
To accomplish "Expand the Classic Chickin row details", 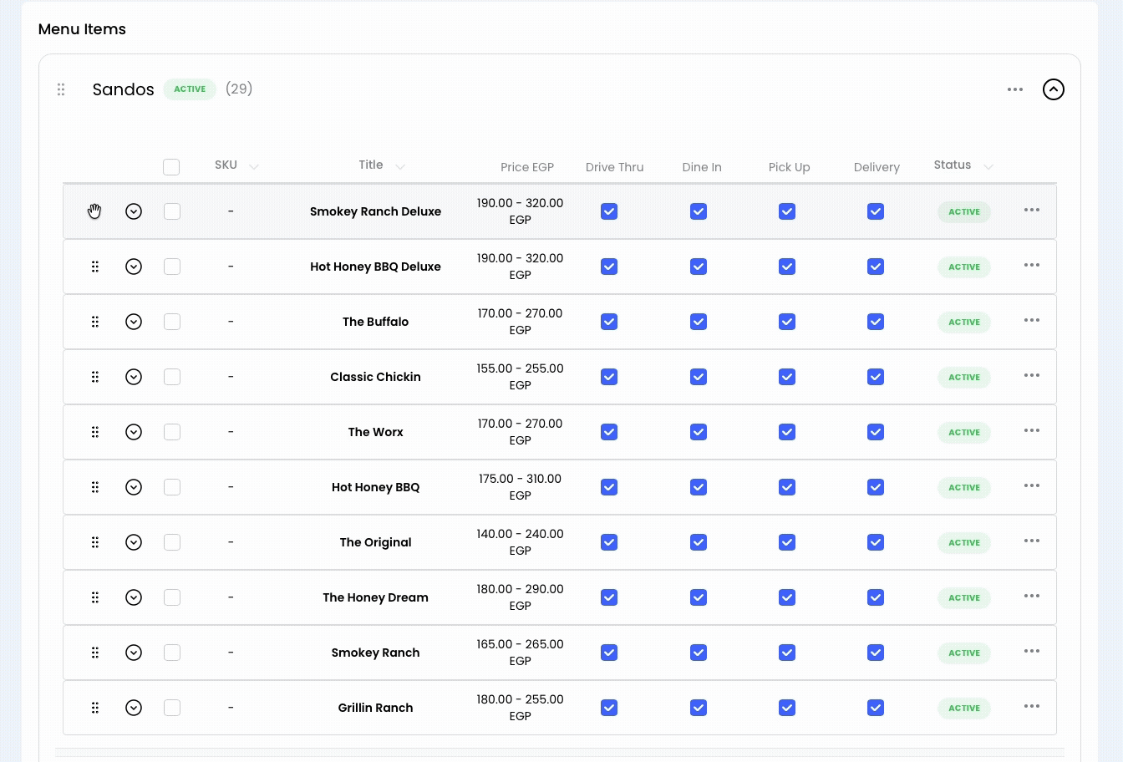I will (134, 377).
